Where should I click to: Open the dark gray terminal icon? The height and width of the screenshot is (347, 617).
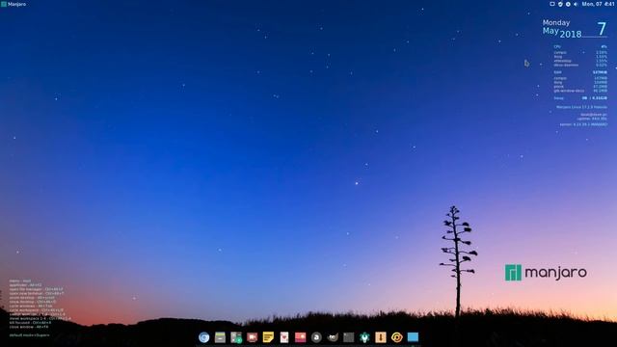(349, 337)
